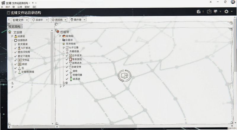237x130 pixels.
Task: Click the left tree scrollbar up arrow
Action: click(52, 31)
